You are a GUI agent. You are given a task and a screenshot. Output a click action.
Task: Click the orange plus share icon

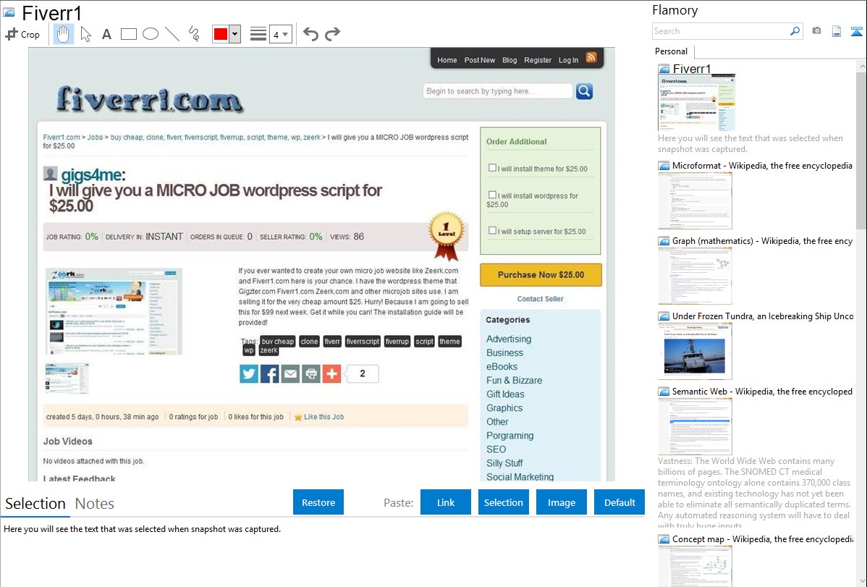pyautogui.click(x=331, y=374)
